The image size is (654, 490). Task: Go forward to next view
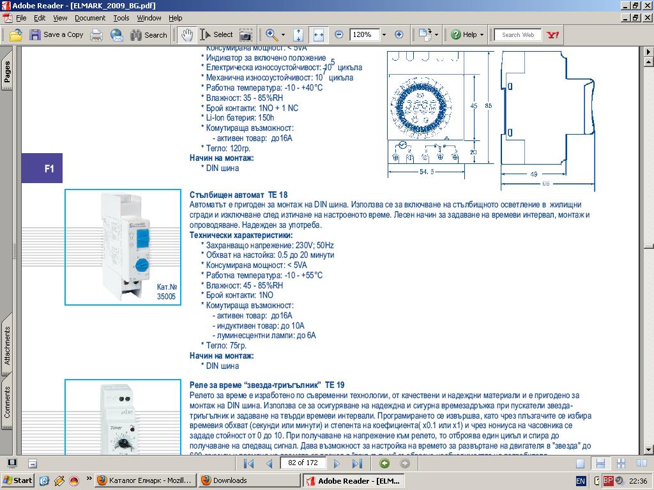point(404,463)
